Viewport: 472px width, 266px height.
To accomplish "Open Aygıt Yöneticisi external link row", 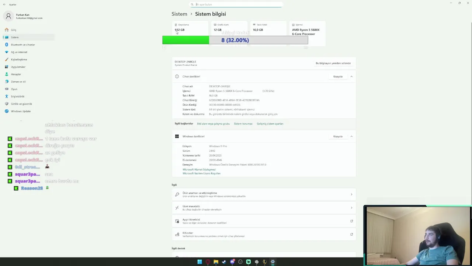I will click(264, 221).
